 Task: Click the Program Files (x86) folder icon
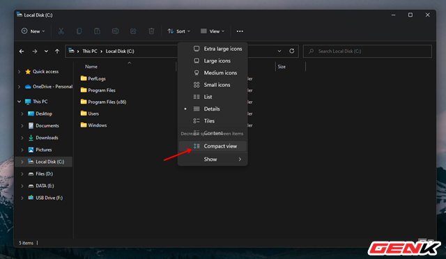(x=84, y=102)
